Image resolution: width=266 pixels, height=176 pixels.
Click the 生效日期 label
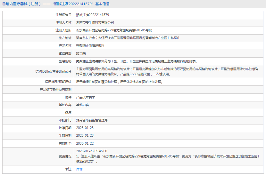point(65,135)
